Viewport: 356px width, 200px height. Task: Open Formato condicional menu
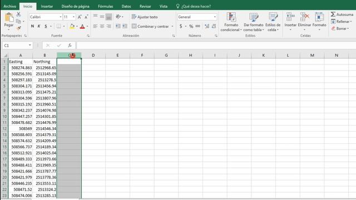(x=231, y=22)
